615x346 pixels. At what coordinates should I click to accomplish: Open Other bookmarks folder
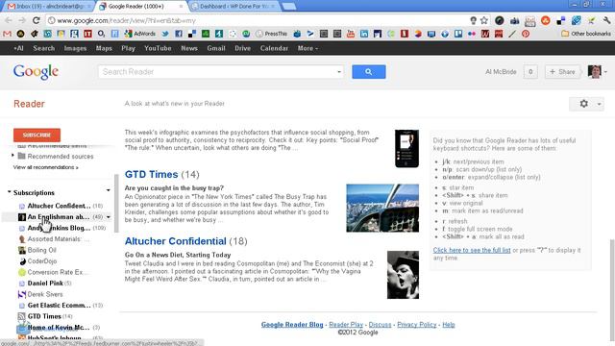[586, 34]
